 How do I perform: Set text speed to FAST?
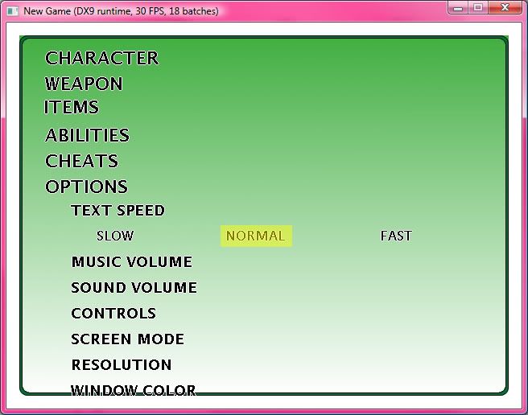(396, 236)
